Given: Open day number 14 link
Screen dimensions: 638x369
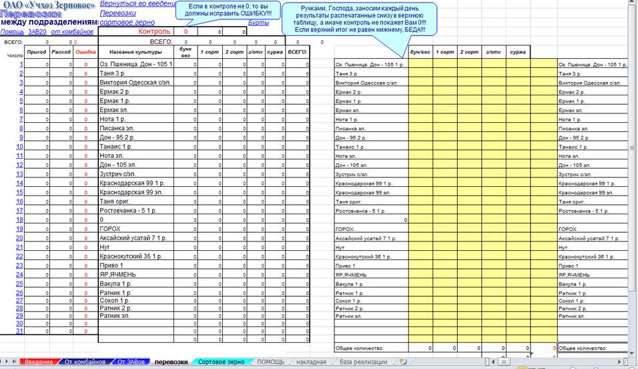Looking at the screenshot, I should click(19, 183).
